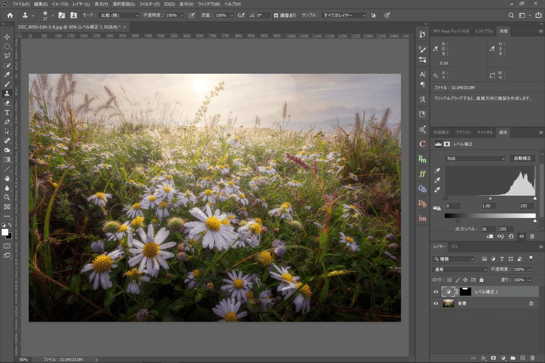The width and height of the screenshot is (545, 363).
Task: Switch to the チャンネル tab
Action: click(485, 132)
